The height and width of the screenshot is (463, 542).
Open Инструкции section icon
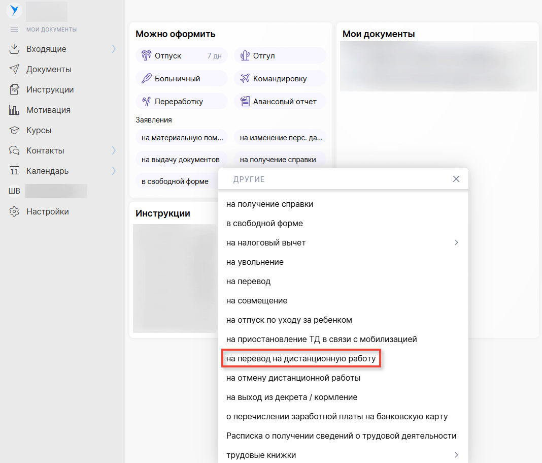[x=14, y=89]
